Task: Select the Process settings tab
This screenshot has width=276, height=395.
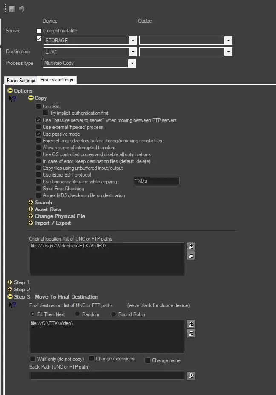Action: click(57, 80)
